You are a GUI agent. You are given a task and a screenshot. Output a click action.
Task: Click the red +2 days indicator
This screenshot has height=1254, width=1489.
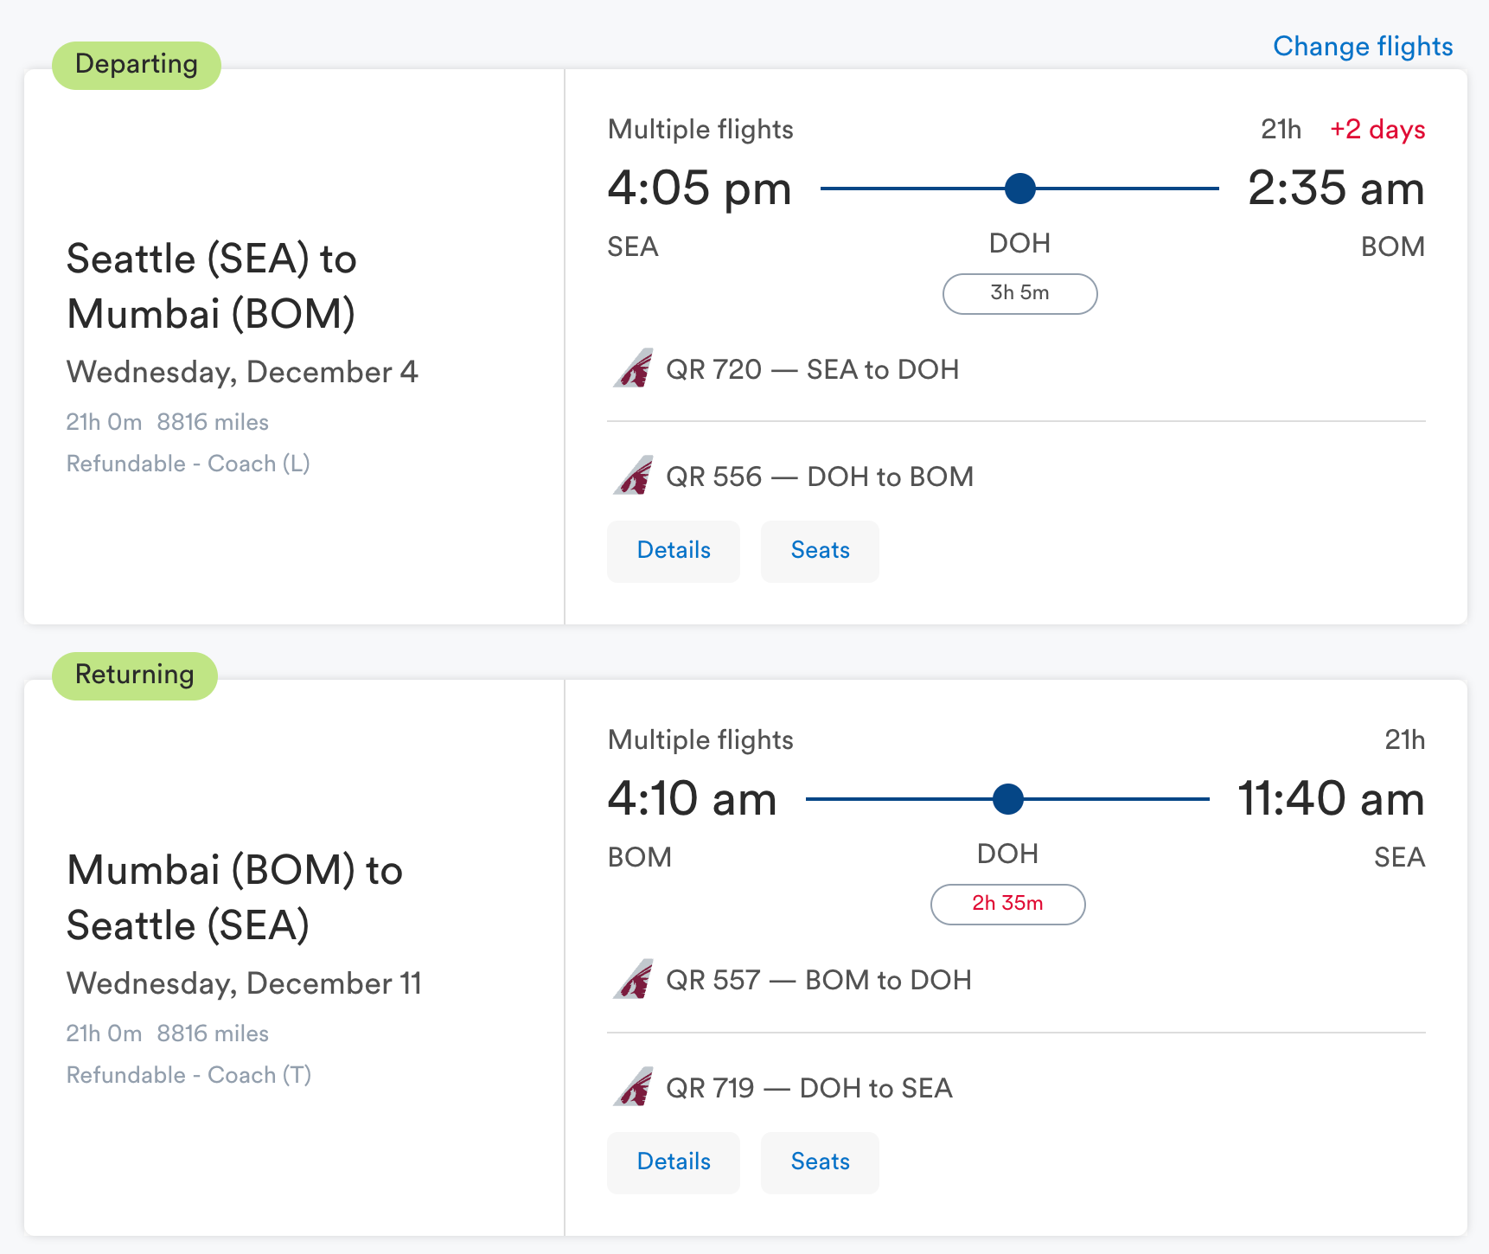pyautogui.click(x=1377, y=130)
